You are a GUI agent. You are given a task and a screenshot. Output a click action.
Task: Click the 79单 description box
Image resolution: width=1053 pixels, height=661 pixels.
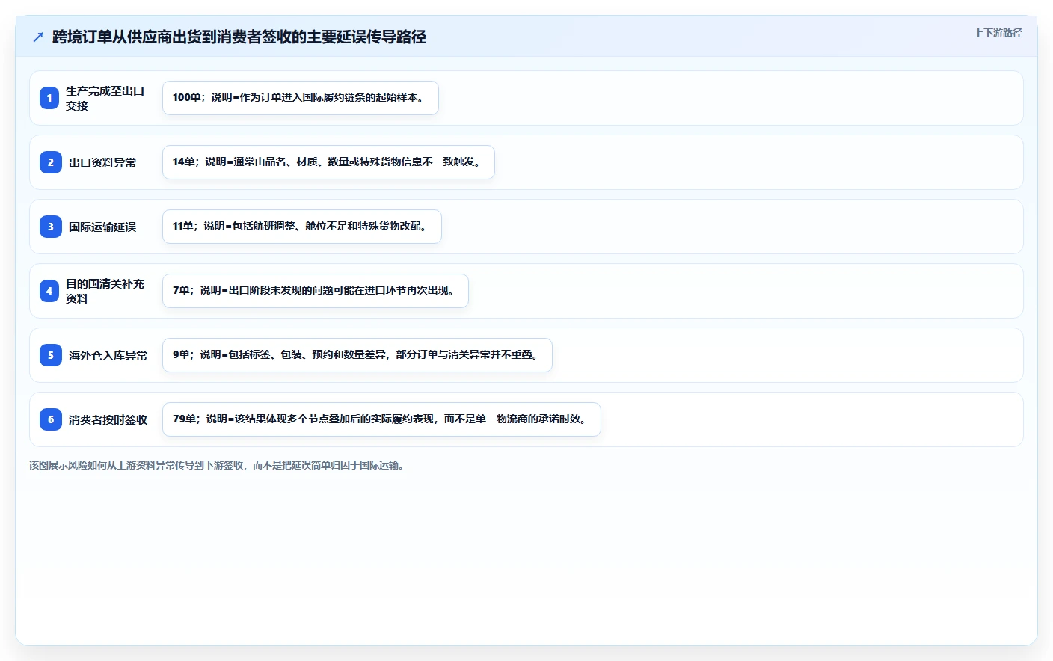coord(381,419)
